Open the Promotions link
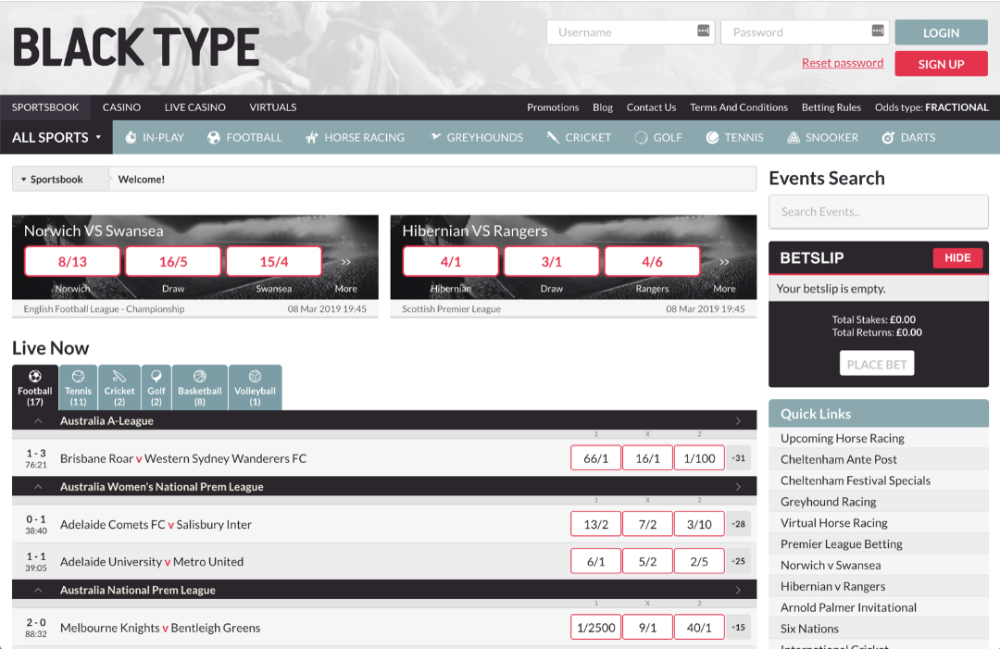The image size is (1000, 649). (553, 107)
